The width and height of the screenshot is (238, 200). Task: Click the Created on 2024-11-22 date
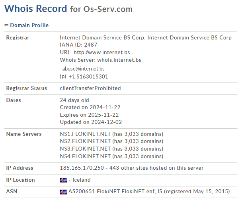tap(90, 108)
